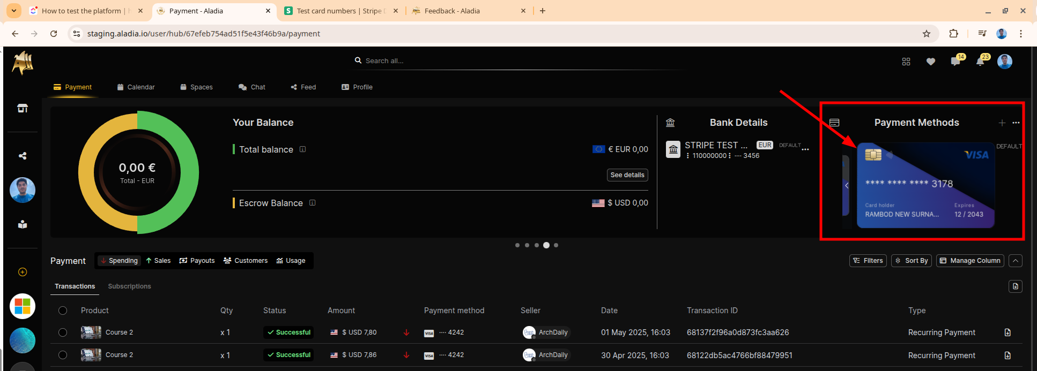1037x371 pixels.
Task: Open STRIPE TEST bank account options menu
Action: coord(805,149)
